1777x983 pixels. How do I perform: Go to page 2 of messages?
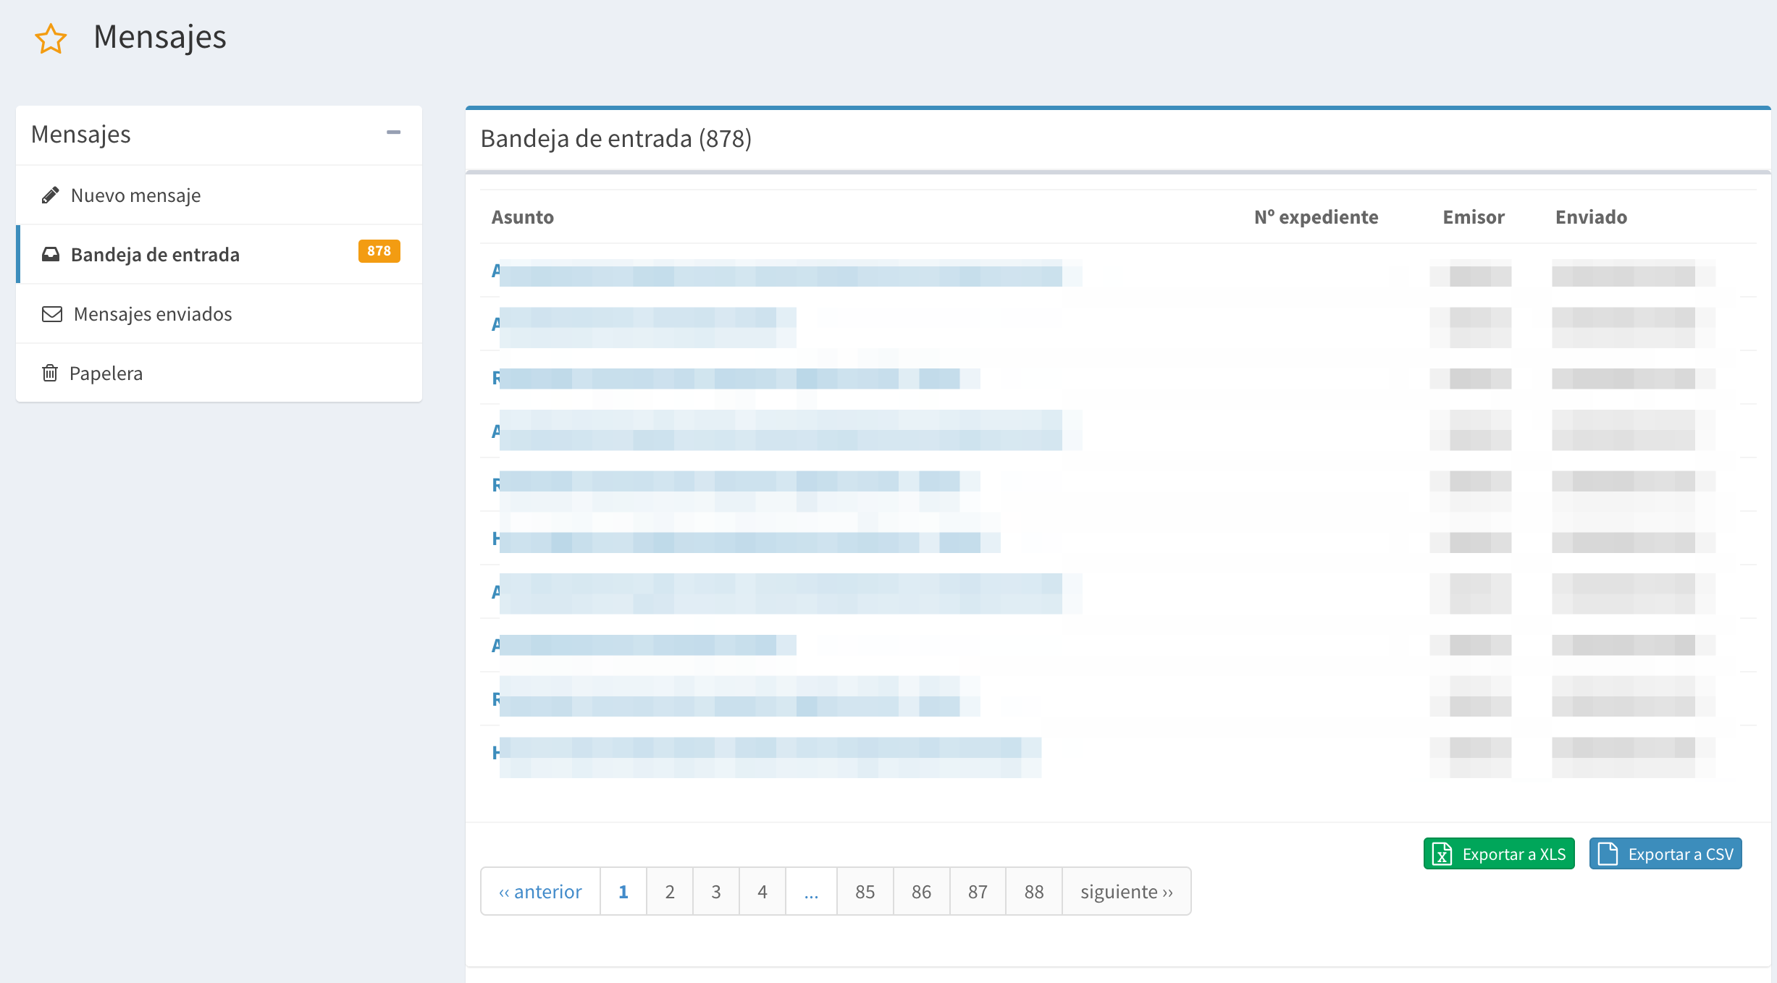point(669,892)
